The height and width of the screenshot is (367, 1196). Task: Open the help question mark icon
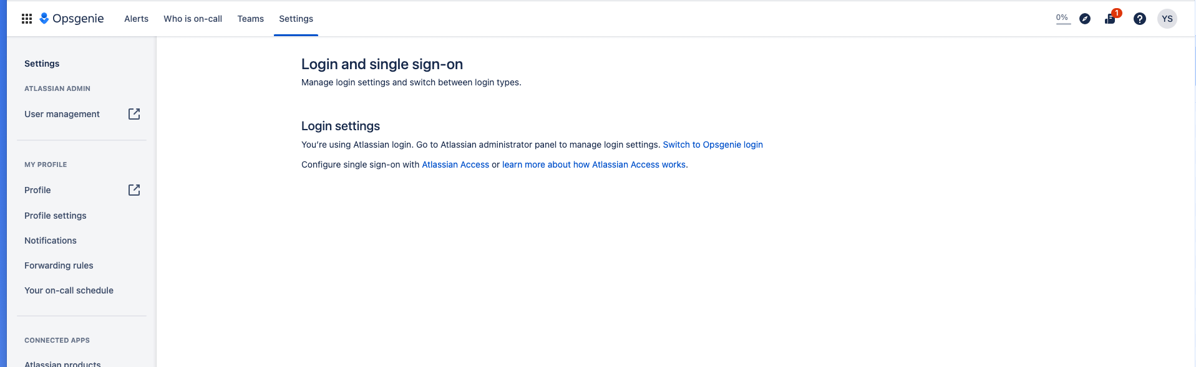1140,19
